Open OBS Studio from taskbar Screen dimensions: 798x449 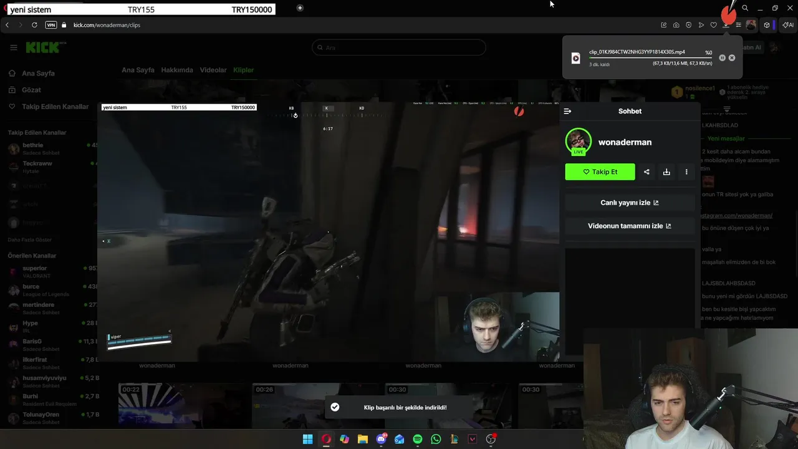491,439
